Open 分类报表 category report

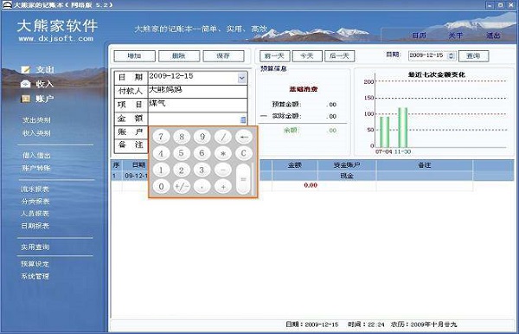point(35,202)
